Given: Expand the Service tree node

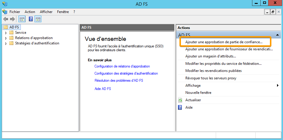Looking at the screenshot, I should 6,33.
